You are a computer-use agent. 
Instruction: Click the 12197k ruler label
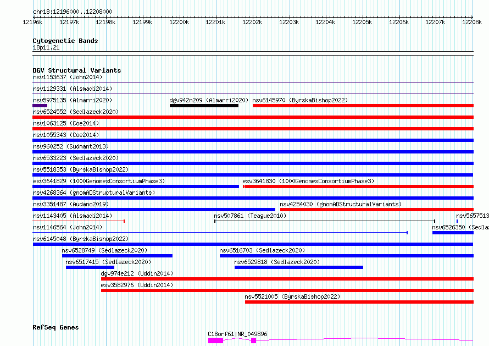click(69, 22)
